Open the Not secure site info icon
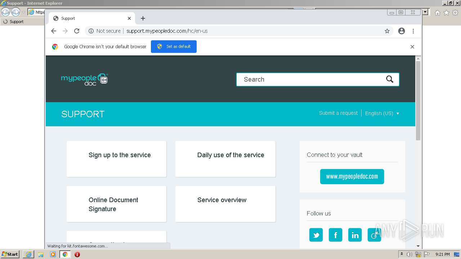The width and height of the screenshot is (461, 259). (x=91, y=31)
